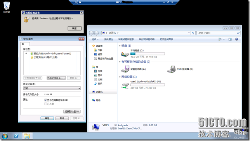Select Local Disk (C:) drive icon
The height and width of the screenshot is (141, 250).
(125, 54)
